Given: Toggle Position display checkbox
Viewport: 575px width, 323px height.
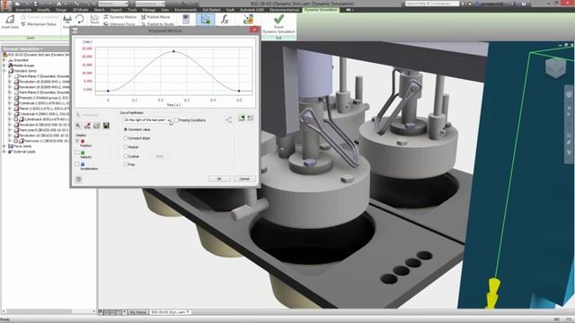Looking at the screenshot, I should (x=77, y=141).
